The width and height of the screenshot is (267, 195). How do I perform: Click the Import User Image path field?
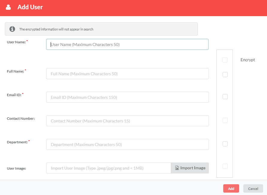click(108, 168)
